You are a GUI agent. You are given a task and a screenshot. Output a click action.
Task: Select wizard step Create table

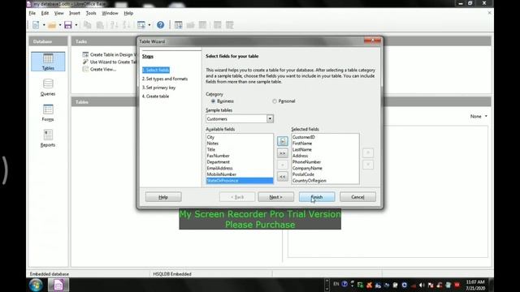(155, 96)
